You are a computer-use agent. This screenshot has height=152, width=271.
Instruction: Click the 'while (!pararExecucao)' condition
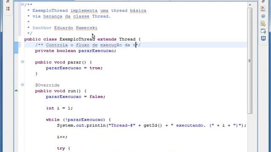(x=75, y=119)
